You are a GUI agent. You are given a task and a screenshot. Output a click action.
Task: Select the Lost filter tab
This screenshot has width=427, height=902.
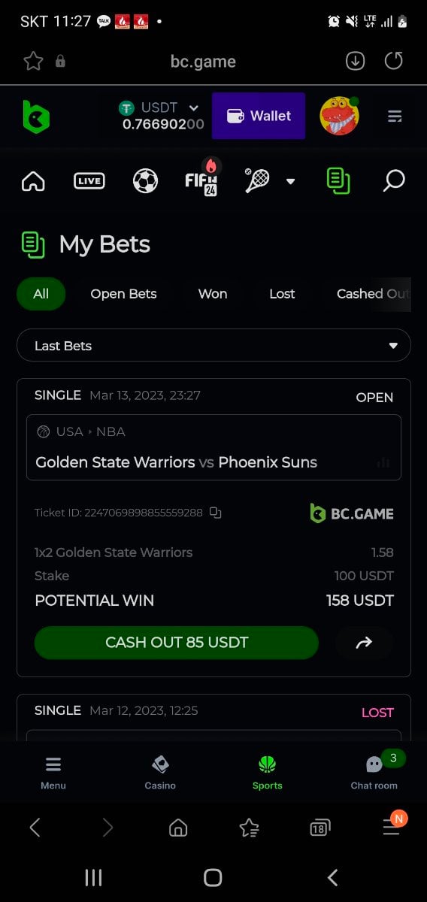[x=282, y=294]
